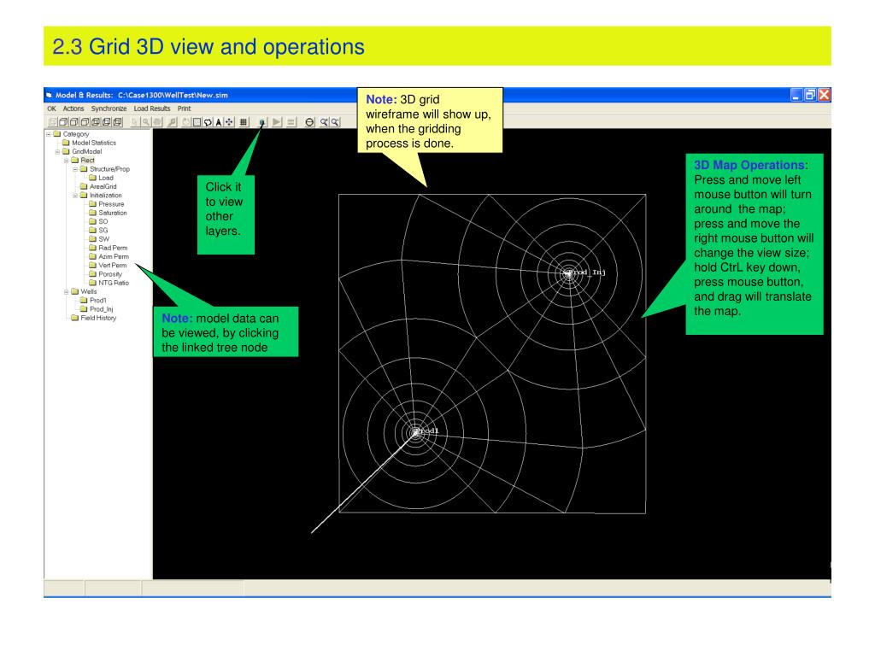Open the Actions menu
This screenshot has height=656, width=875.
pyautogui.click(x=73, y=108)
